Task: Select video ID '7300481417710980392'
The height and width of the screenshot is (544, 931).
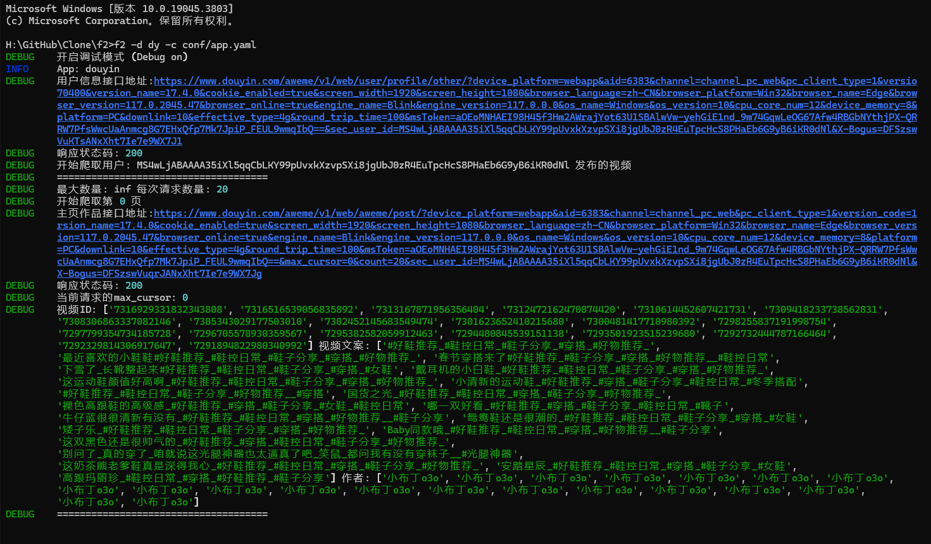Action: click(x=640, y=322)
